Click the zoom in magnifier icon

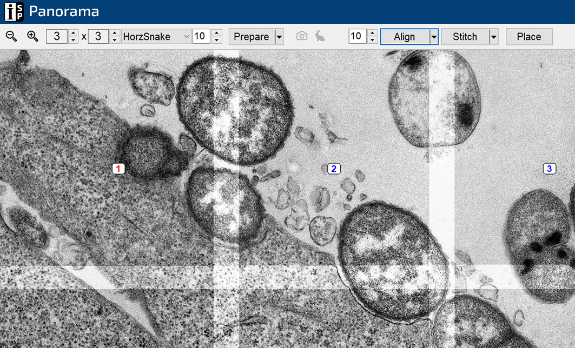point(32,36)
